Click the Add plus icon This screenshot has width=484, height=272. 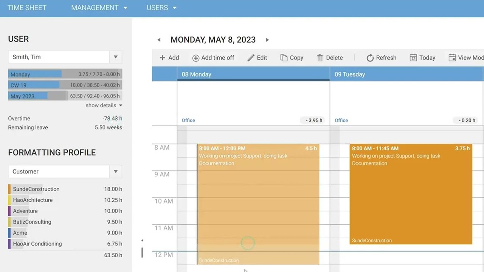pos(162,58)
